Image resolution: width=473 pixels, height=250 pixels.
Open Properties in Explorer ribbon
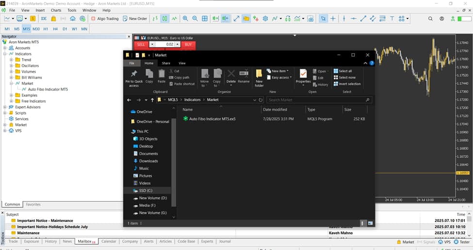(303, 76)
